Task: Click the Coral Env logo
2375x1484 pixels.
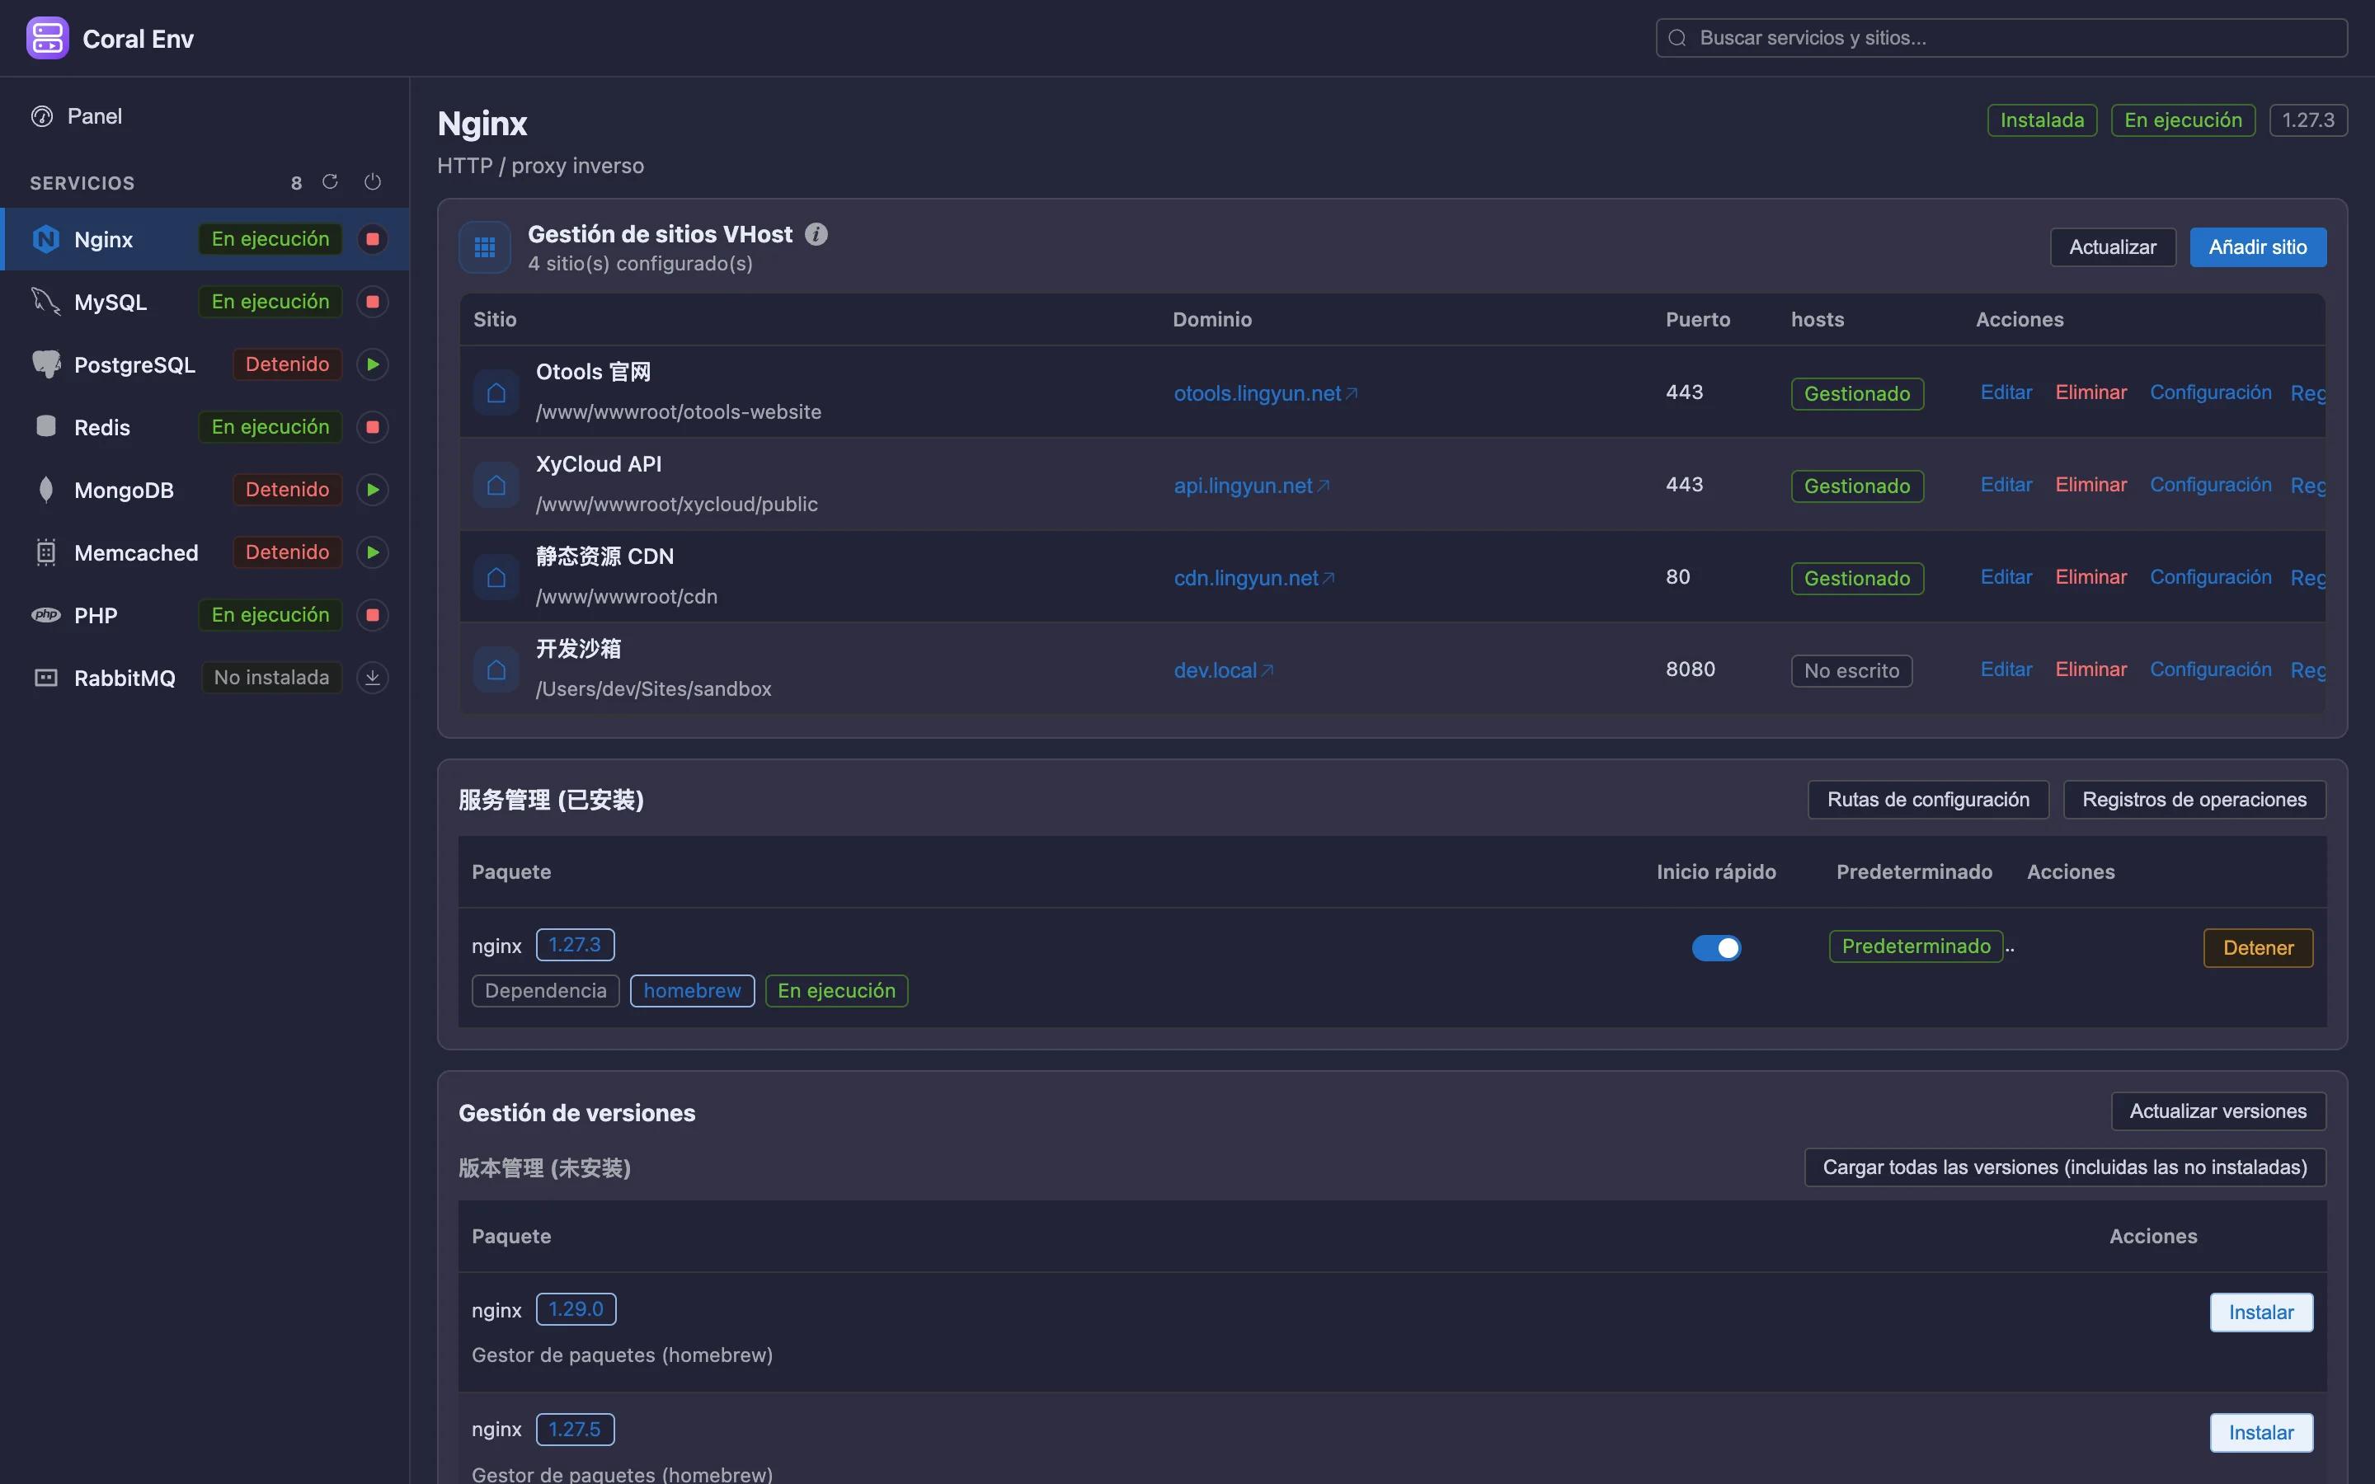Action: [47, 38]
